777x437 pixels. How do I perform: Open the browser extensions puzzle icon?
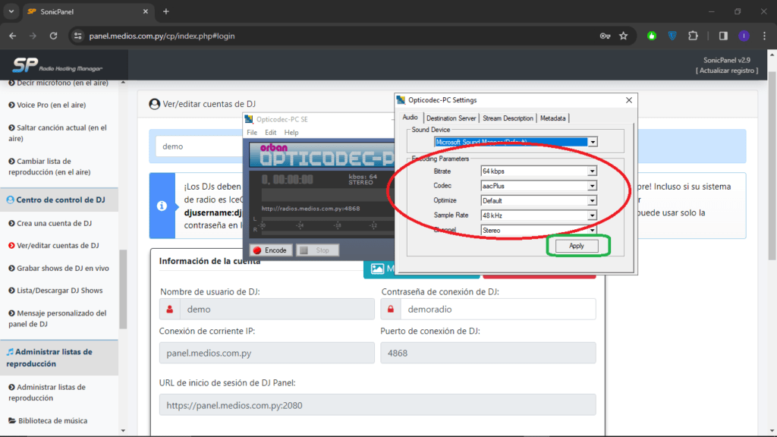coord(693,36)
